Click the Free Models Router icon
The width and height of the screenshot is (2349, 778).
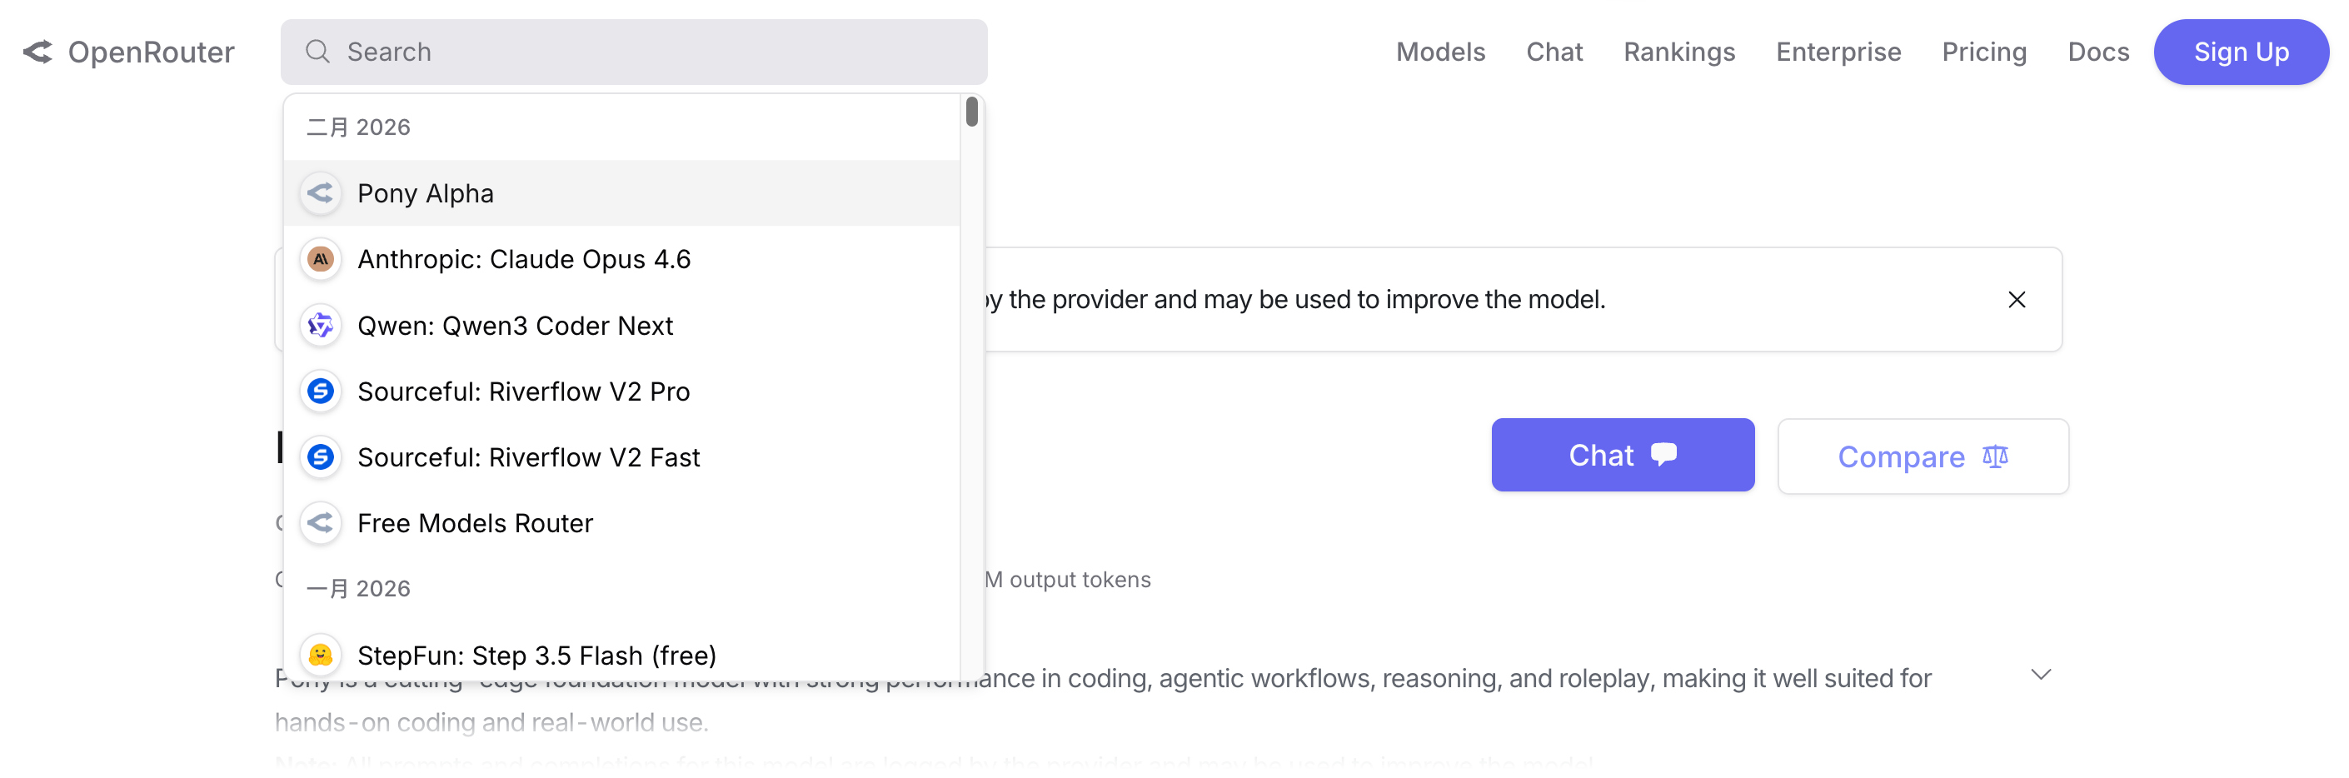pos(320,522)
